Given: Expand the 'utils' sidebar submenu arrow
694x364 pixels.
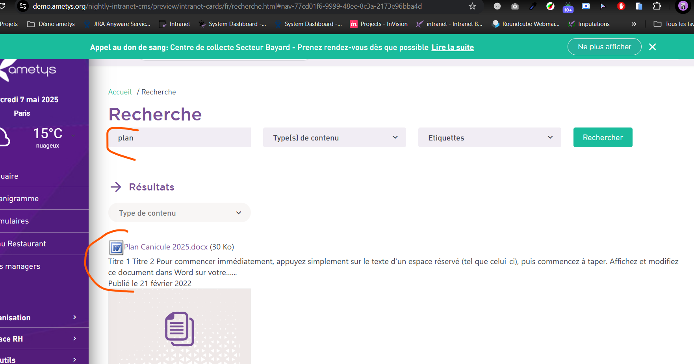Looking at the screenshot, I should (x=75, y=360).
